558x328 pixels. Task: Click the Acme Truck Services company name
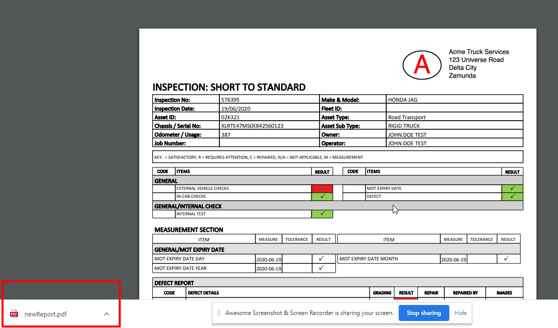479,52
